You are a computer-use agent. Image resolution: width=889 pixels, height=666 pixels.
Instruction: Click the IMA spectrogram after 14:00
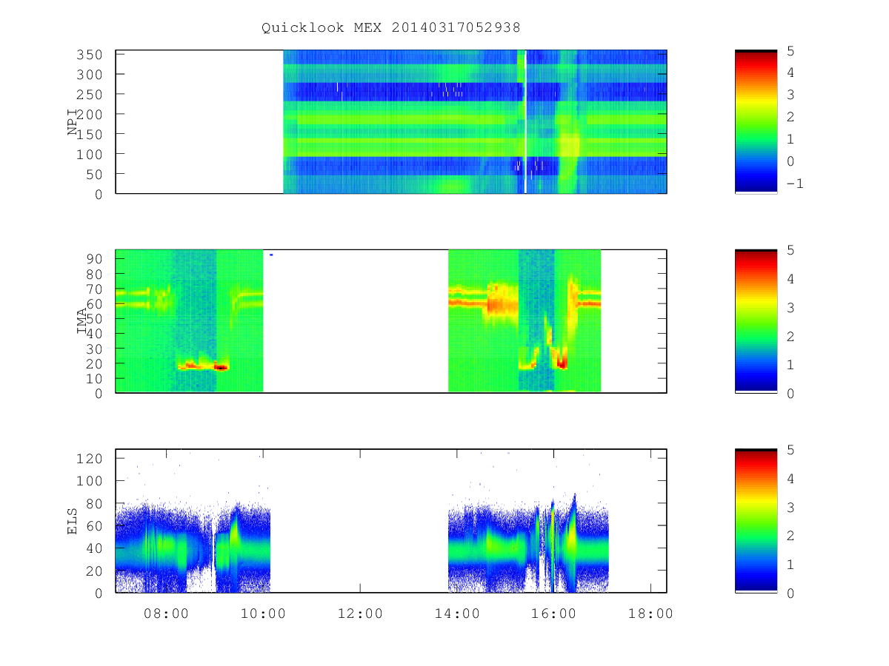click(525, 321)
